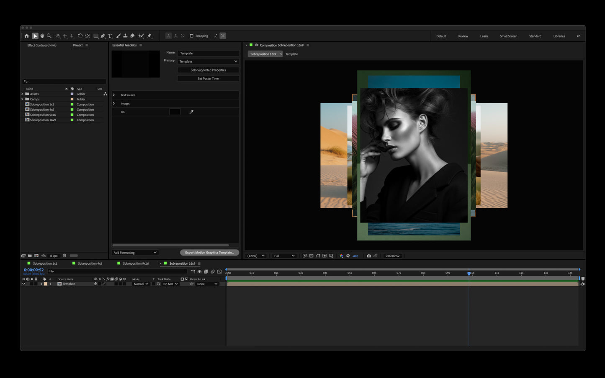Expand the Images group
The height and width of the screenshot is (378, 605).
114,103
